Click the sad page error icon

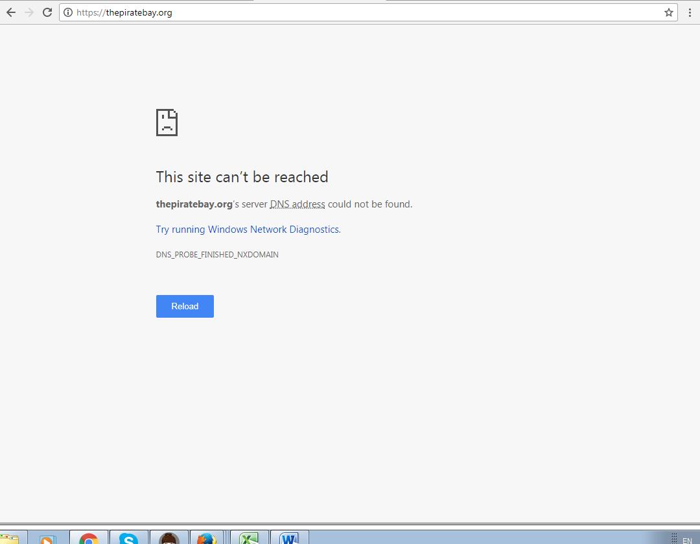click(x=167, y=123)
